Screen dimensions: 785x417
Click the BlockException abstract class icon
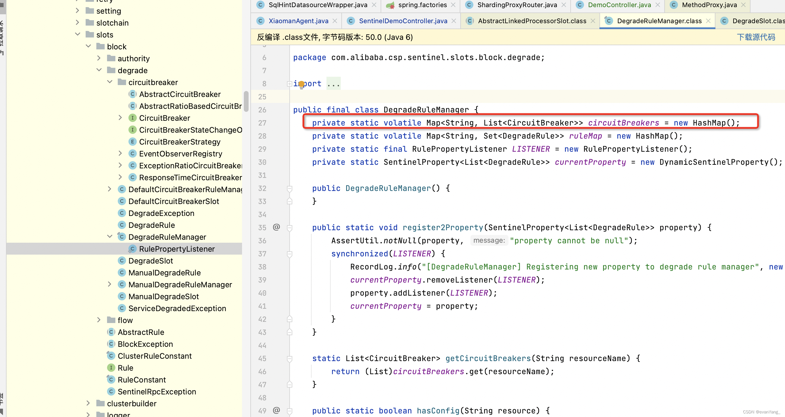click(x=111, y=344)
